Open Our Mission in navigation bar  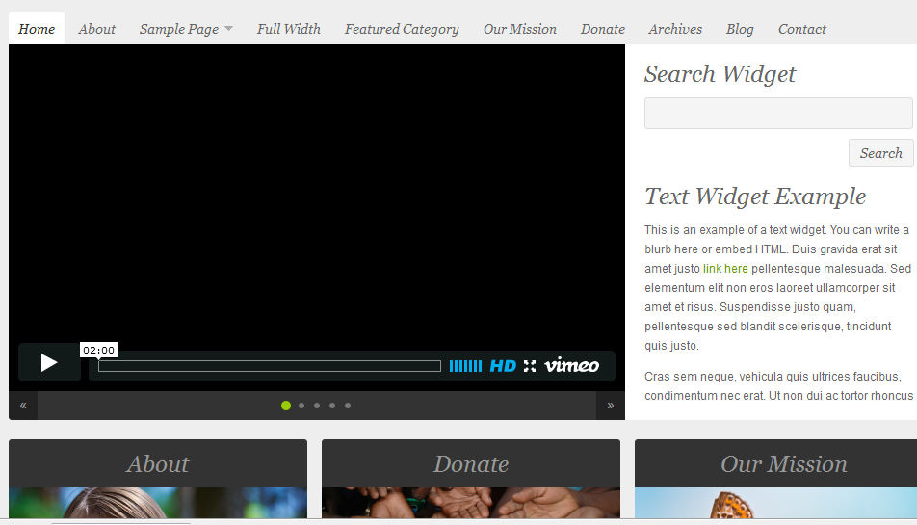520,29
